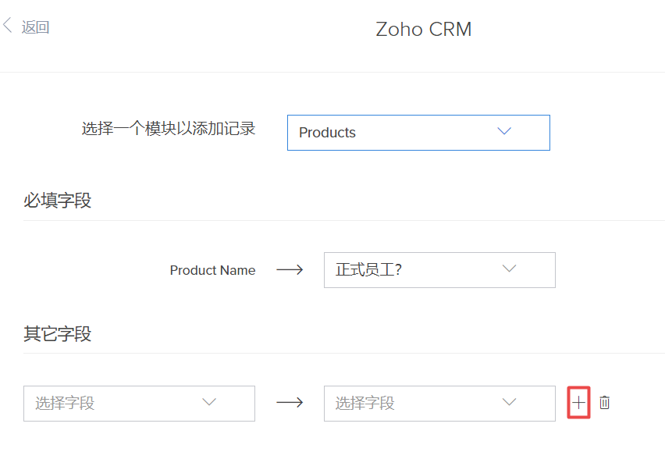Delete the field mapping row via trash icon
665x452 pixels.
click(x=605, y=403)
